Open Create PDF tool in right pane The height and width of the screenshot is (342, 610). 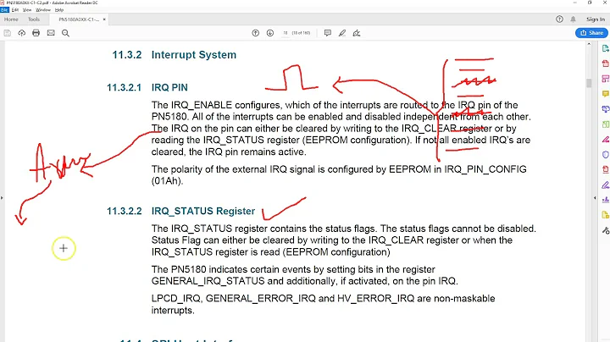tap(605, 63)
